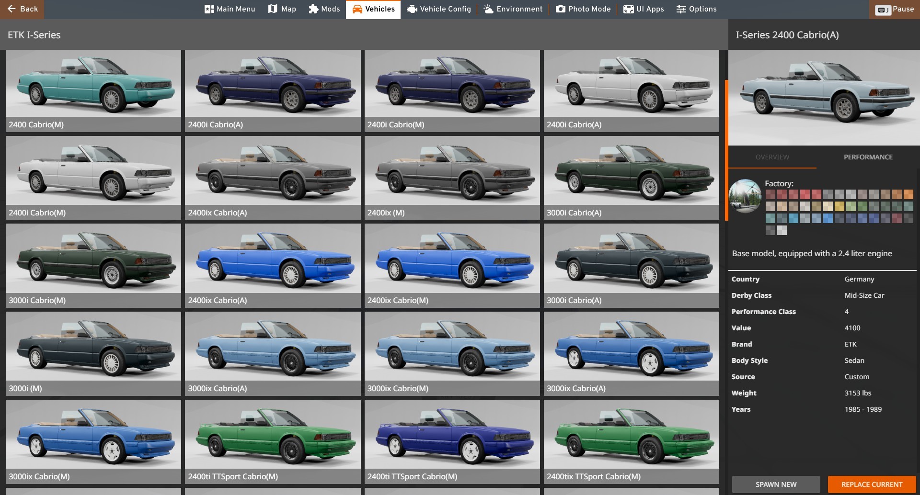Pick the near-white swatch in the last row
920x495 pixels.
coord(782,230)
